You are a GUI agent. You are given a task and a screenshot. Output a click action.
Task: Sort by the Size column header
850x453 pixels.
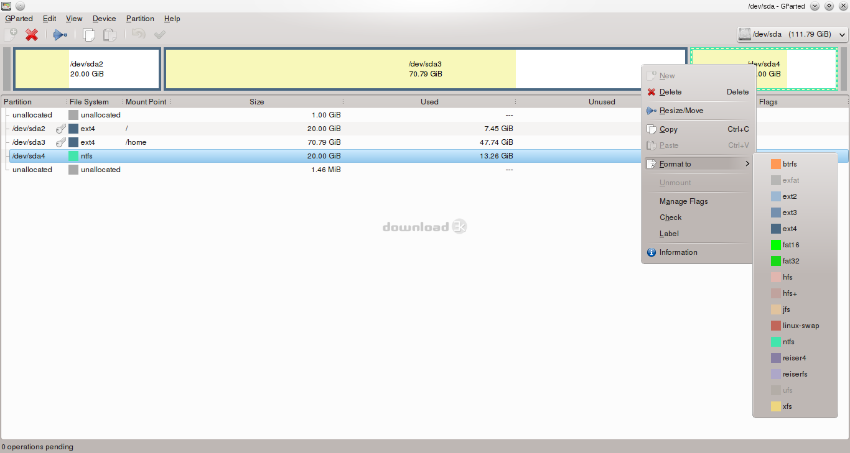pos(257,102)
